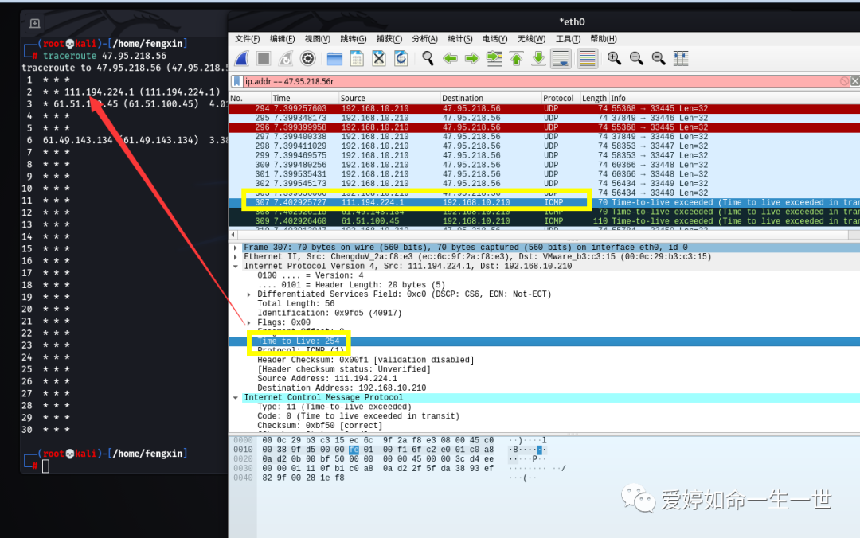Expand the Frame 307 tree node
This screenshot has width=860, height=538.
click(x=235, y=248)
